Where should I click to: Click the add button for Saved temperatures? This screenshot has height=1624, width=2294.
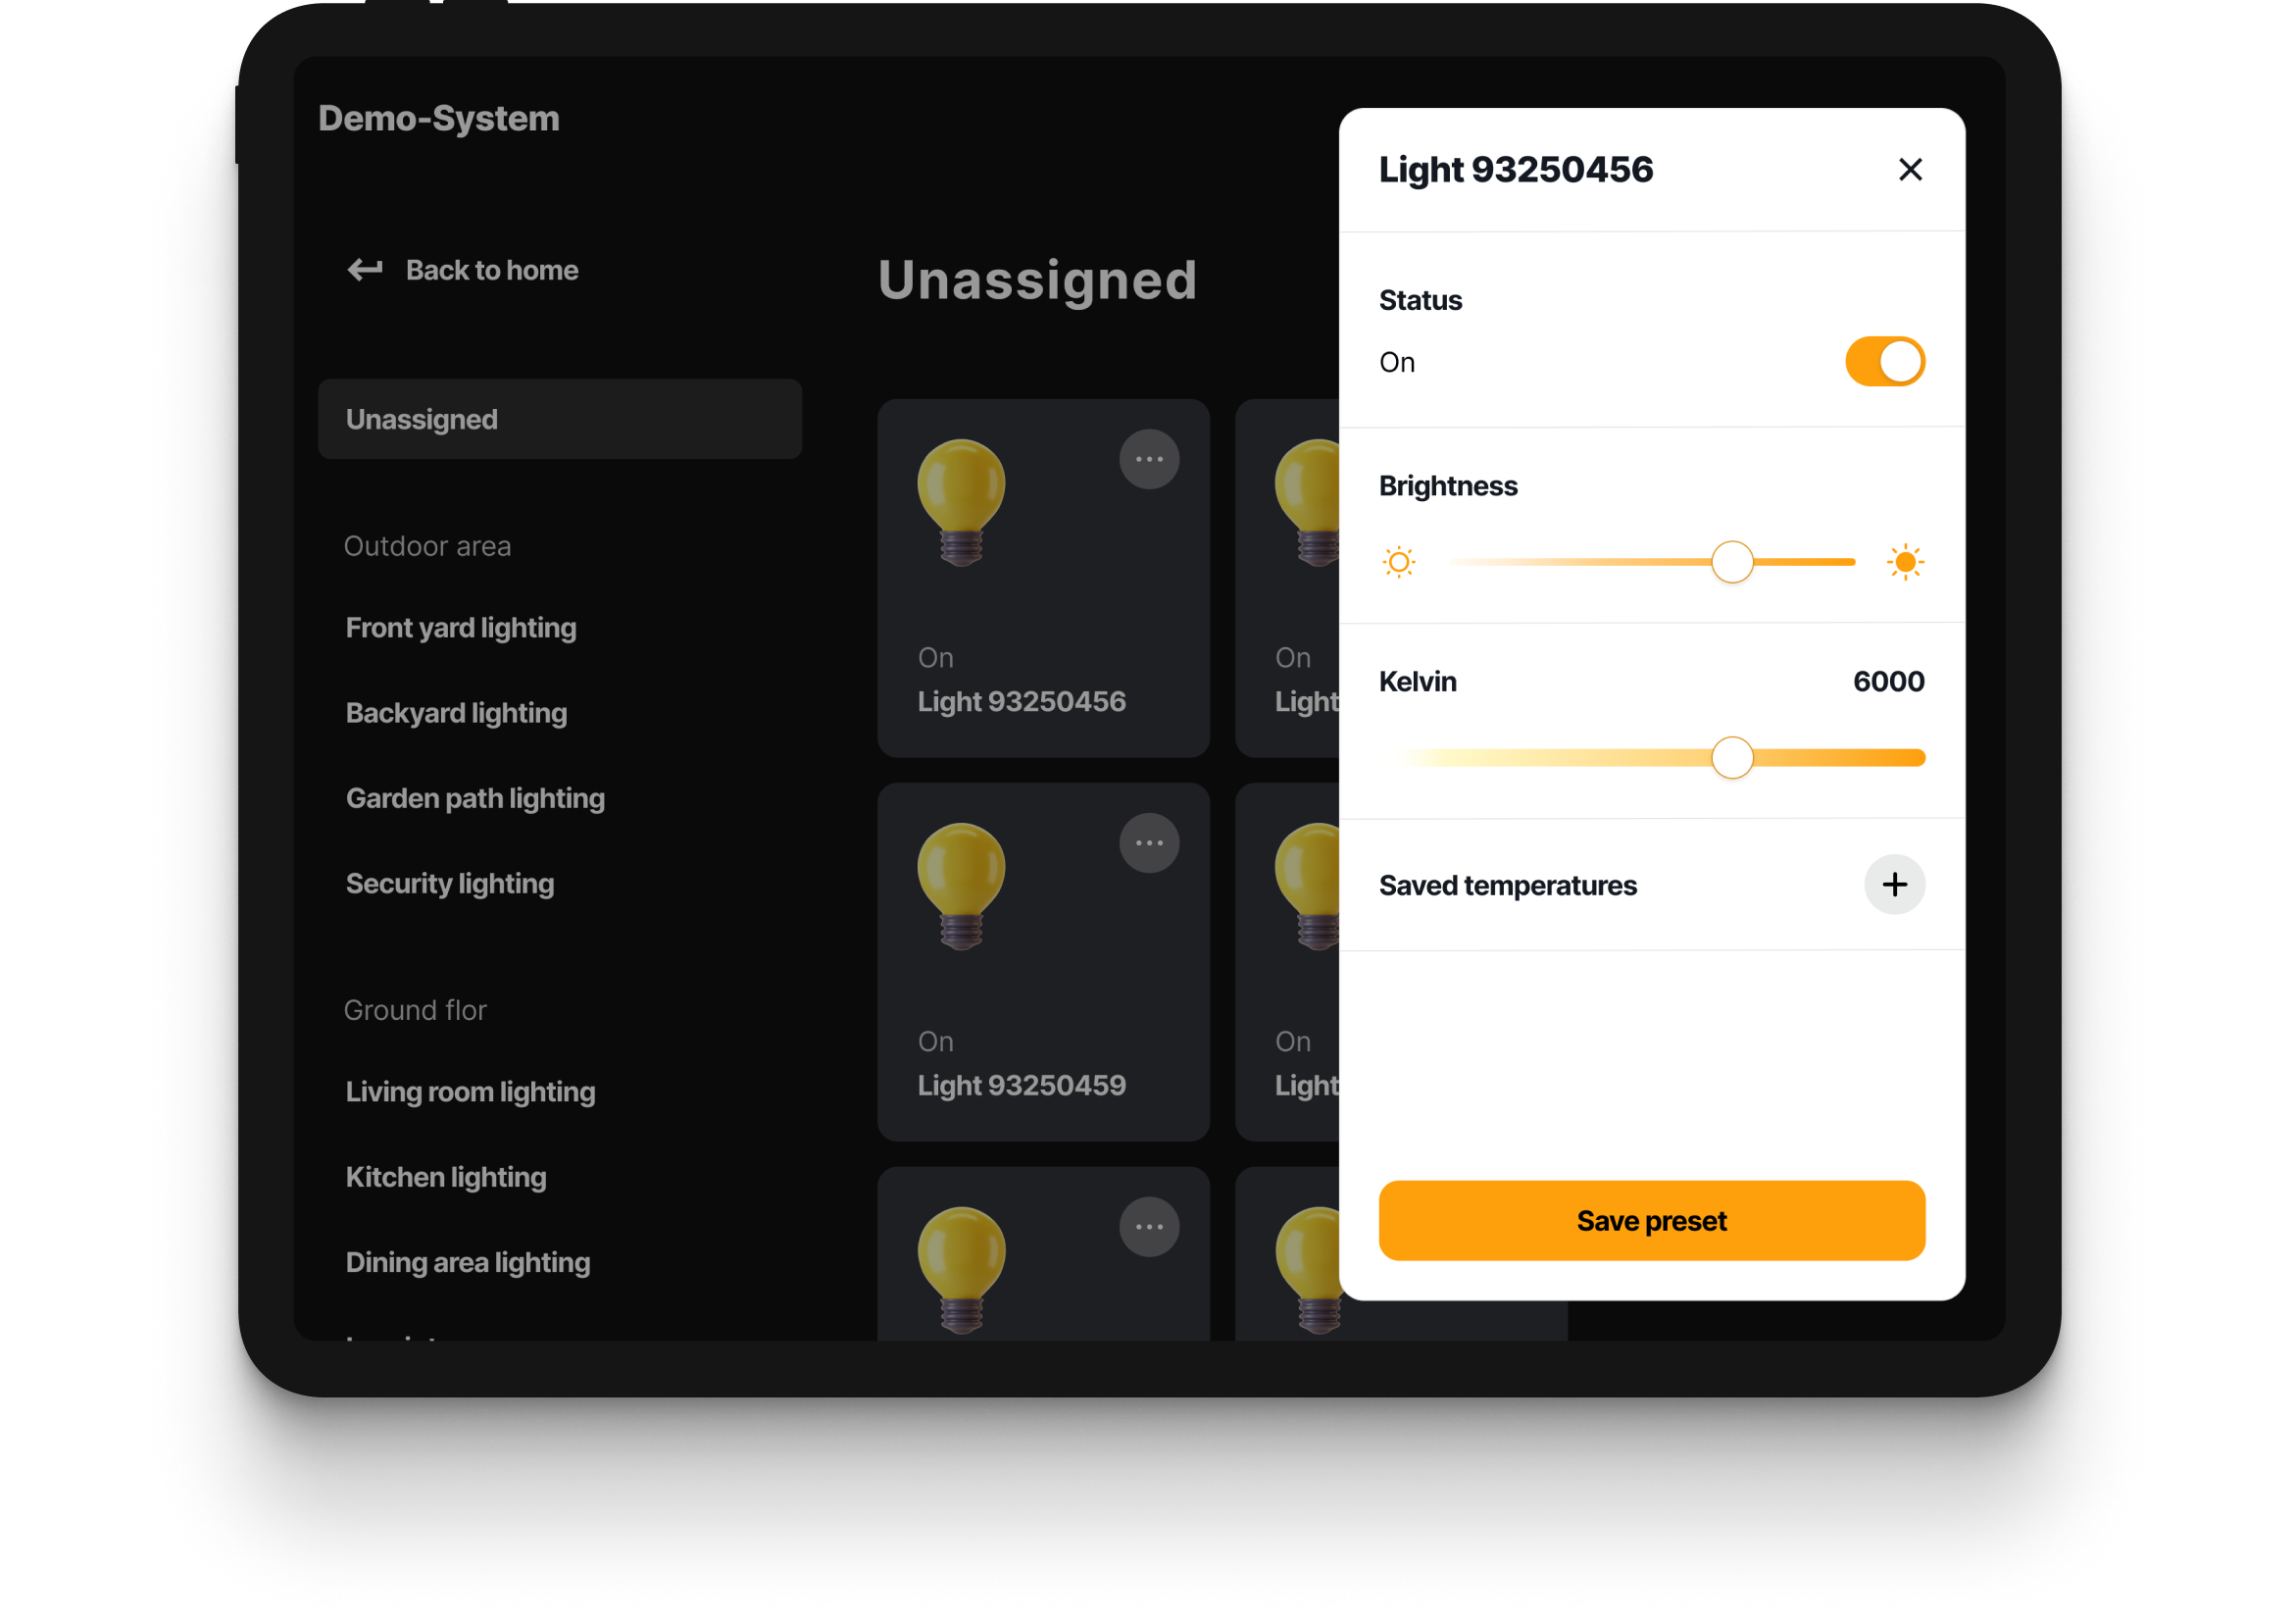point(1893,884)
